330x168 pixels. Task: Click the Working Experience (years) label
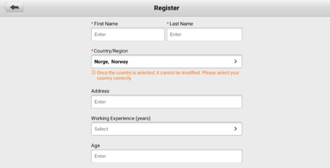click(x=121, y=118)
